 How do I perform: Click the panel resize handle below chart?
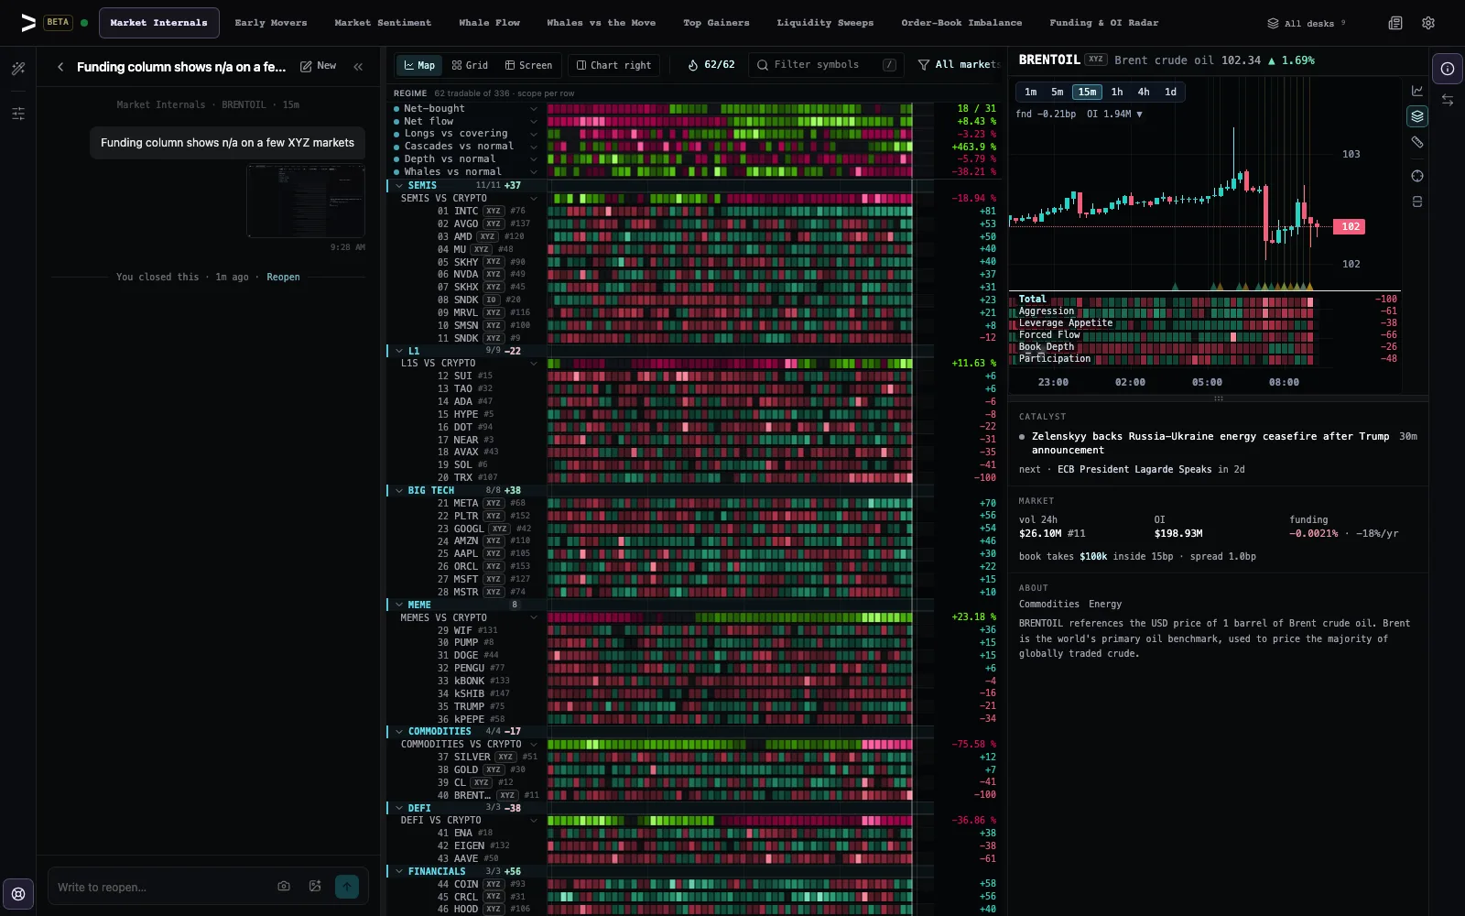click(1219, 398)
